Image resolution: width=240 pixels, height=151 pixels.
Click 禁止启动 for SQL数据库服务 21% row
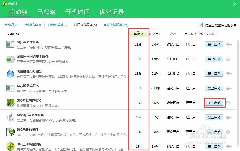point(214,45)
